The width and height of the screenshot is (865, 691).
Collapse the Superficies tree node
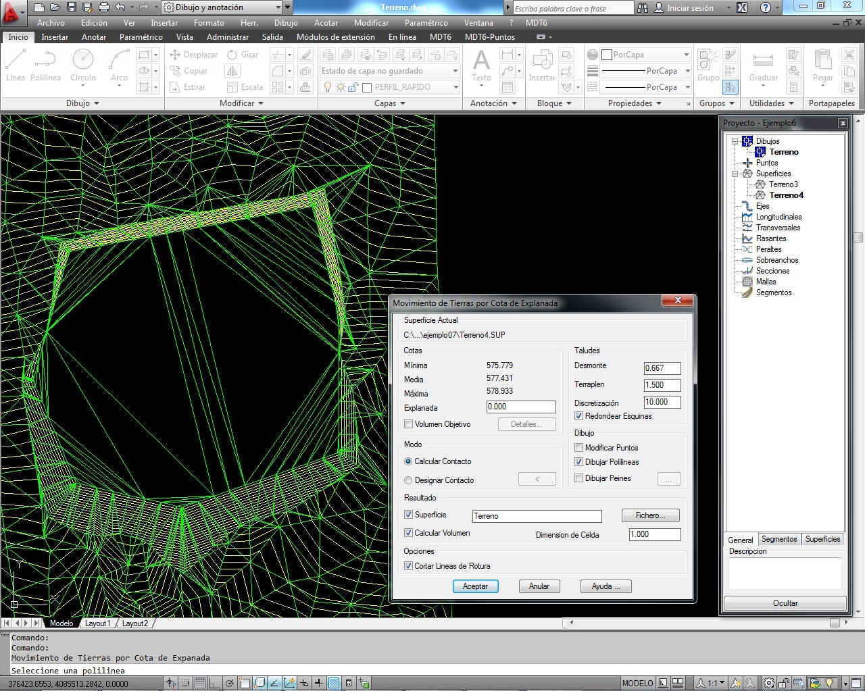pyautogui.click(x=735, y=174)
